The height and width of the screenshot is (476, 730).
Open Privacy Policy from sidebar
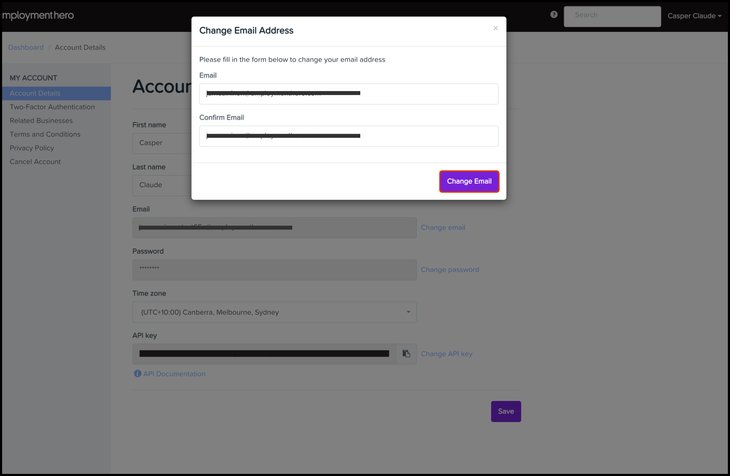[32, 148]
